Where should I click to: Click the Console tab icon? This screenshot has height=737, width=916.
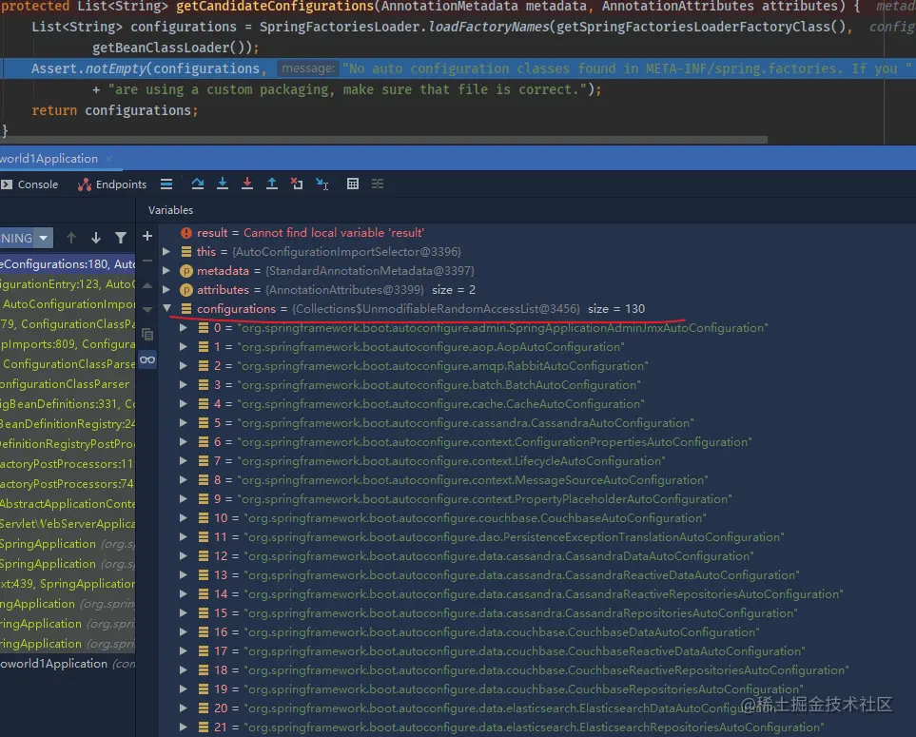[7, 184]
